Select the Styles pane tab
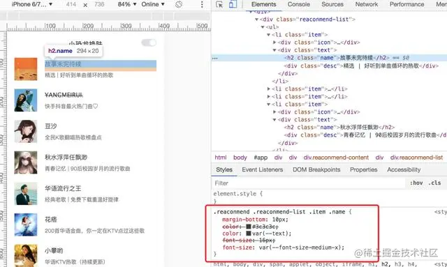The width and height of the screenshot is (447, 267). [x=224, y=169]
